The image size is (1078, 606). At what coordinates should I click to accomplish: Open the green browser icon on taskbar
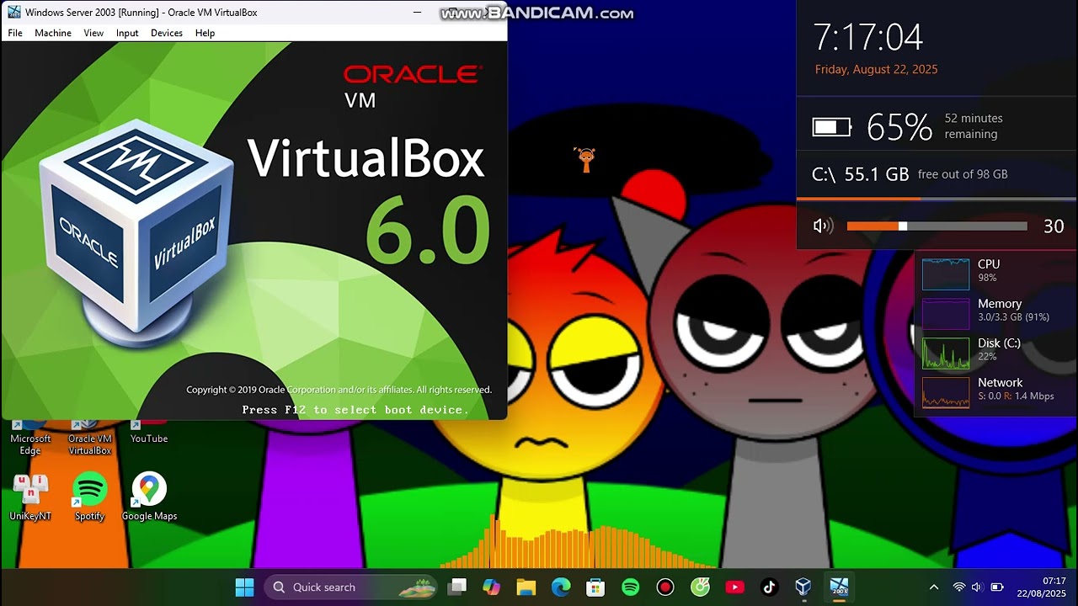700,587
